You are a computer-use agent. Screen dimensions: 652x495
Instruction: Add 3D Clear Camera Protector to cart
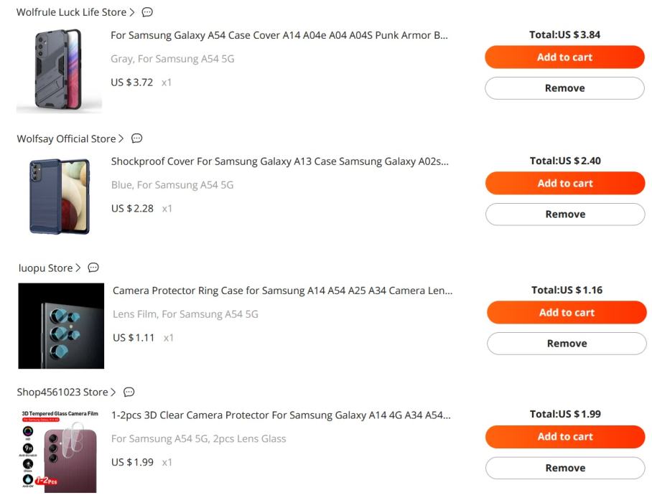click(565, 437)
